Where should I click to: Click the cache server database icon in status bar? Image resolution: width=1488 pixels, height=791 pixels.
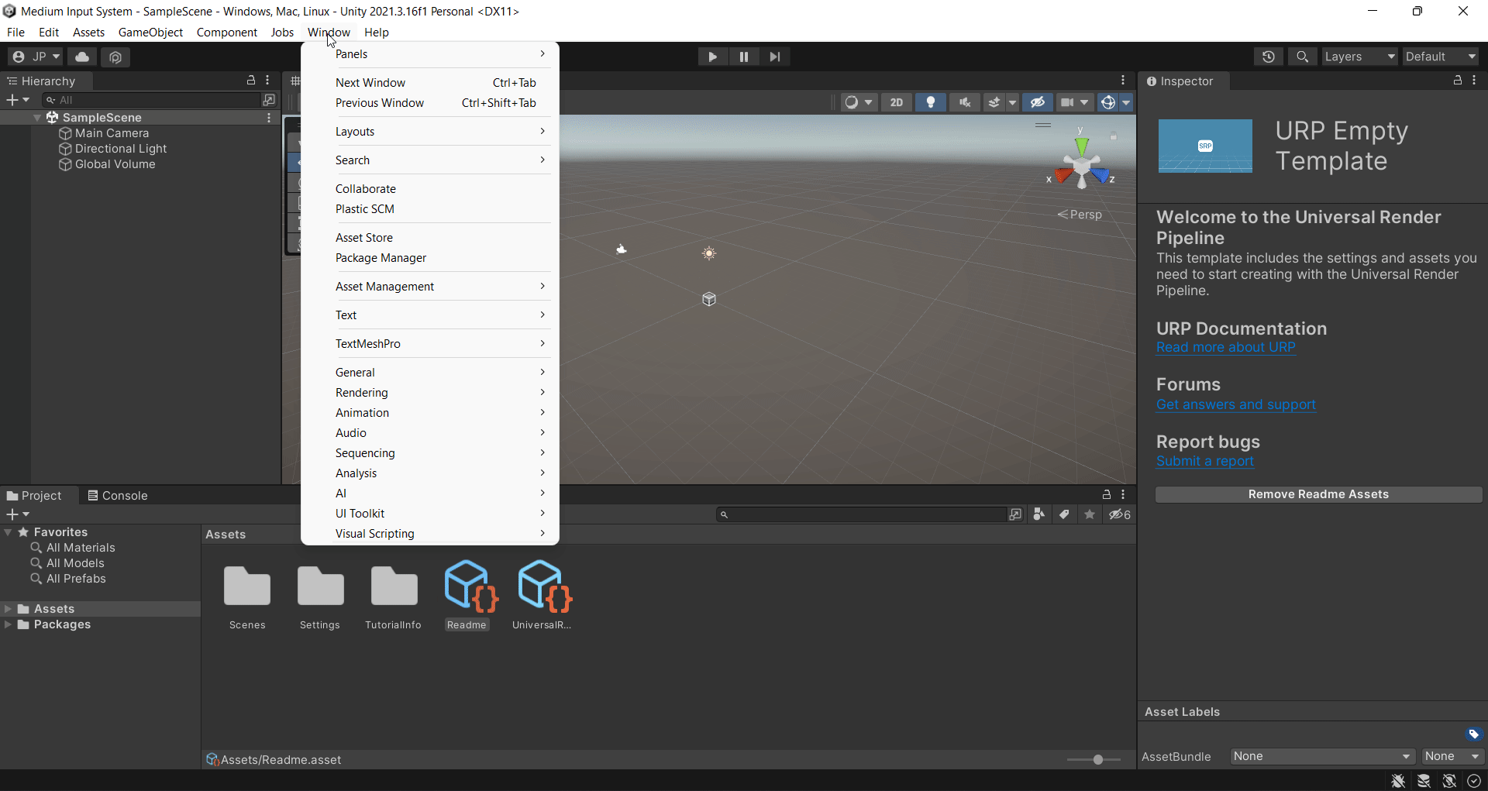point(1424,781)
